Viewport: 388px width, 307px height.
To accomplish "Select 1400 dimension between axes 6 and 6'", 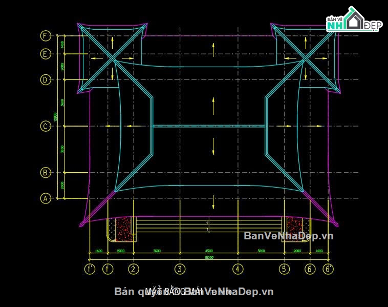I will pyautogui.click(x=319, y=251).
